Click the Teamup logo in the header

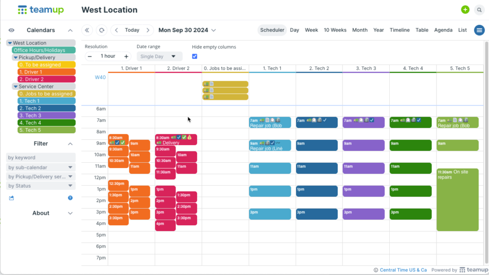40,10
